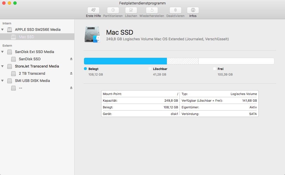Click the Typ Logisches Volume cell
Screen dimensions: 285x175
click(x=219, y=94)
